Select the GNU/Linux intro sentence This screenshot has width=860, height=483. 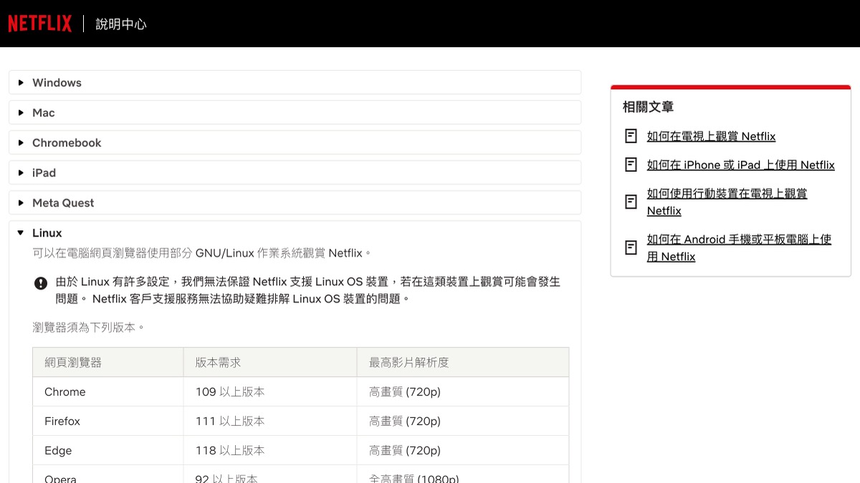point(203,253)
